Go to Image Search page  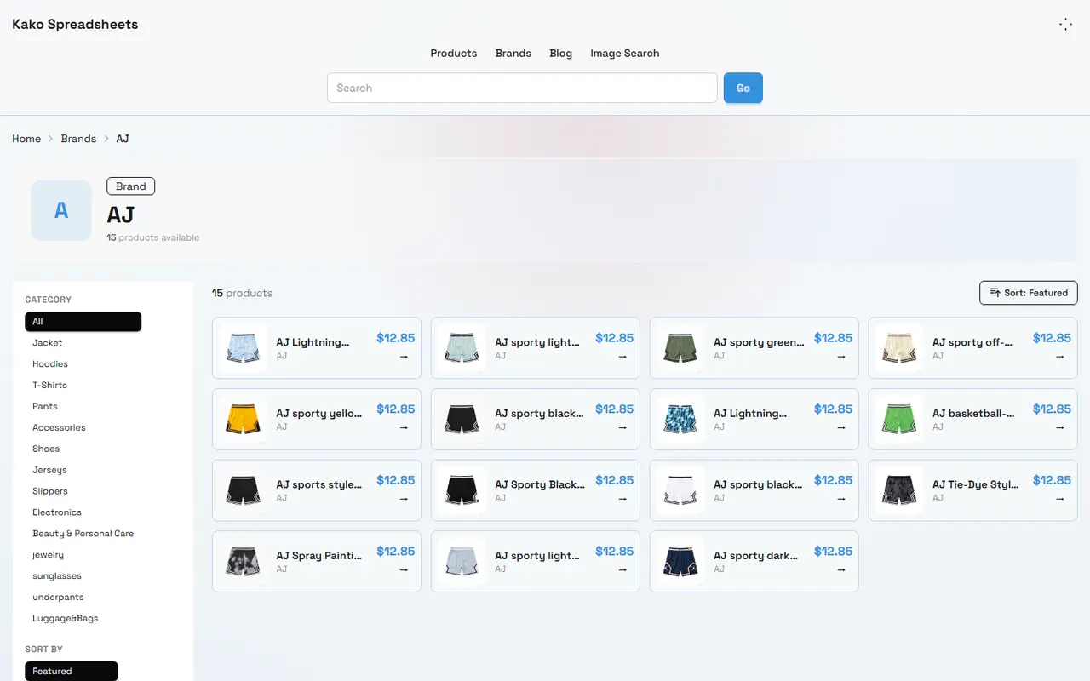coord(625,53)
